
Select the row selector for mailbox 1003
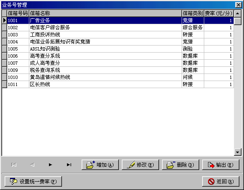click(x=5, y=35)
